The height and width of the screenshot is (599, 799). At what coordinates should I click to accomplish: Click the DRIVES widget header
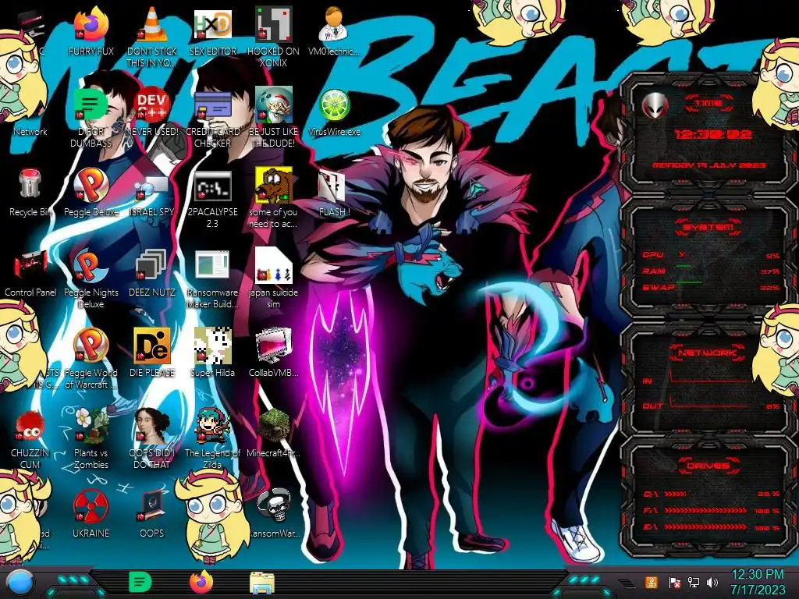(x=707, y=466)
